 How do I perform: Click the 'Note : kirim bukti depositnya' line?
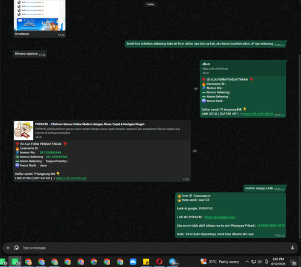216,234
